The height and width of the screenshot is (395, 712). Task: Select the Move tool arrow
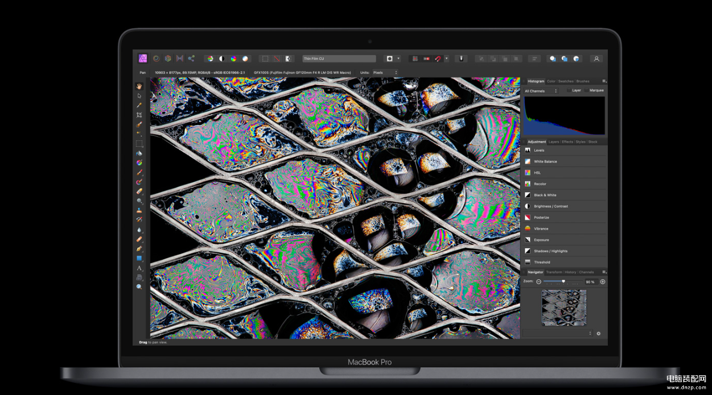[x=139, y=95]
